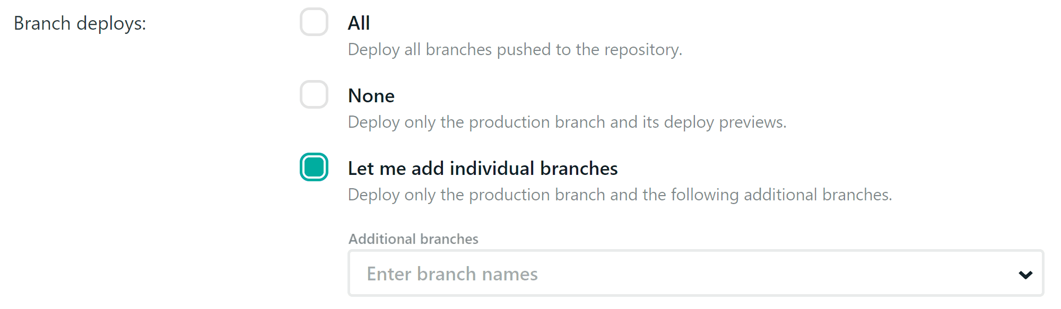Viewport: 1061px width, 309px height.
Task: Toggle the "Let me add individual branches" radio
Action: coord(314,167)
